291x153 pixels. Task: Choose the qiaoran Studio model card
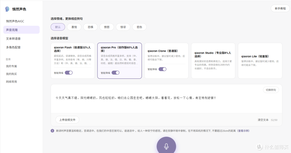pos(213,61)
